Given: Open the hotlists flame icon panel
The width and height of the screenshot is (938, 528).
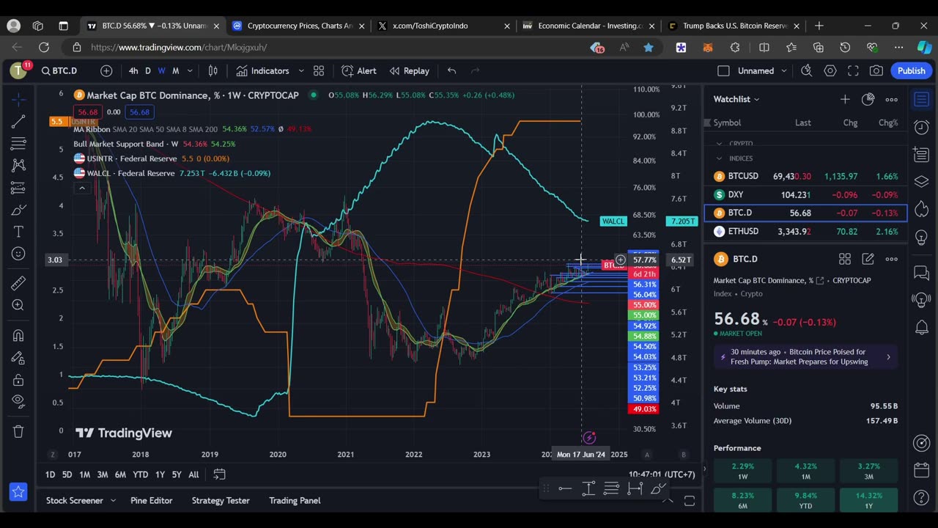Looking at the screenshot, I should [921, 208].
